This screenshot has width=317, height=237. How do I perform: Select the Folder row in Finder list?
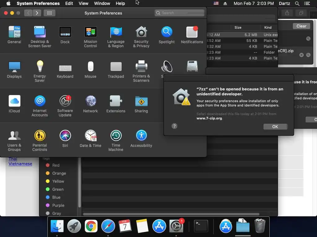click(242, 52)
